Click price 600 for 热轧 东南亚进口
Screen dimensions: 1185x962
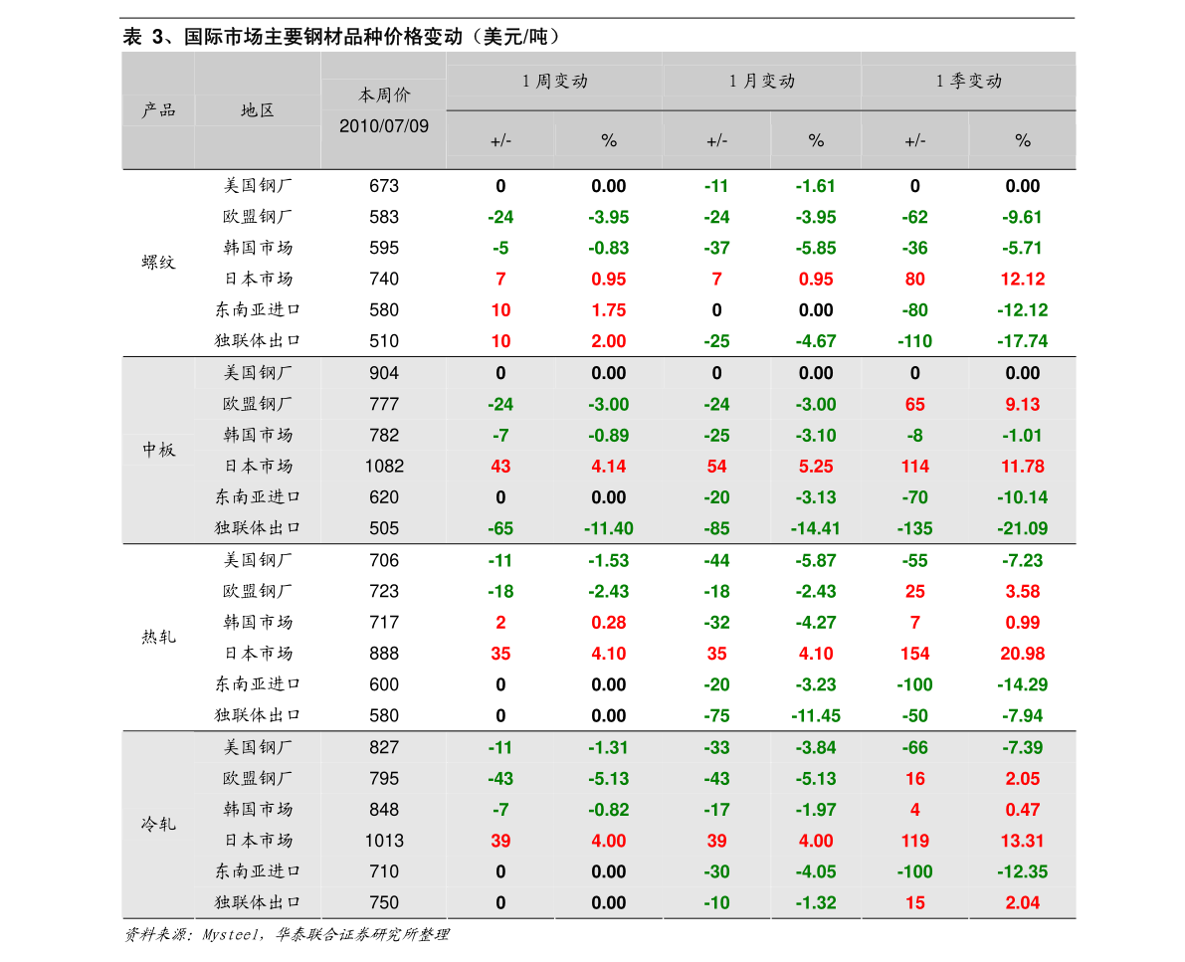click(384, 684)
